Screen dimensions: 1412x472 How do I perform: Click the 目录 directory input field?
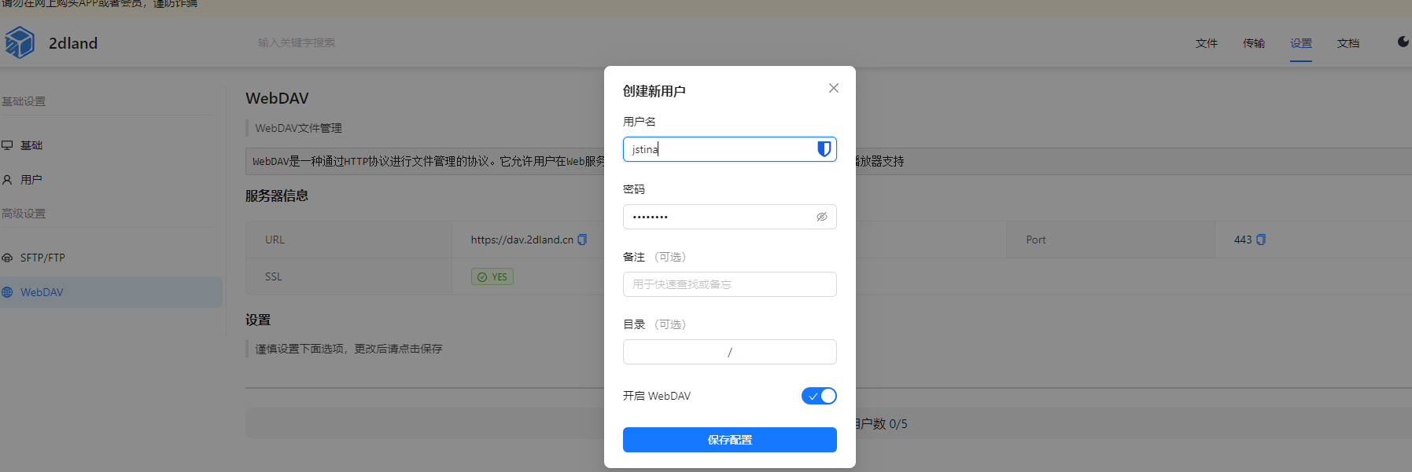pos(730,352)
